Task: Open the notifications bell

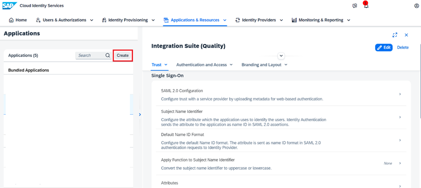Action: coord(366,5)
